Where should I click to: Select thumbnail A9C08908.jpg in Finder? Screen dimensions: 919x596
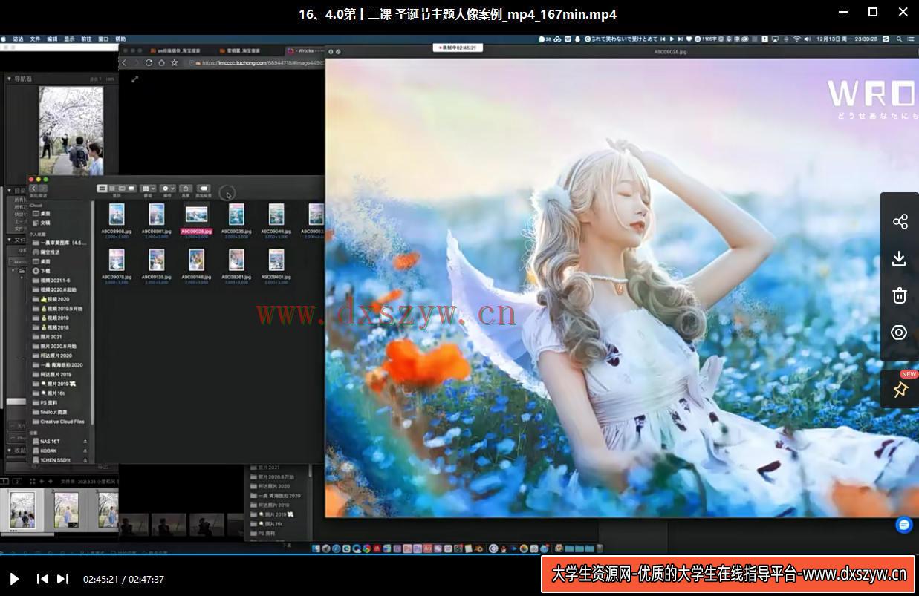(117, 214)
